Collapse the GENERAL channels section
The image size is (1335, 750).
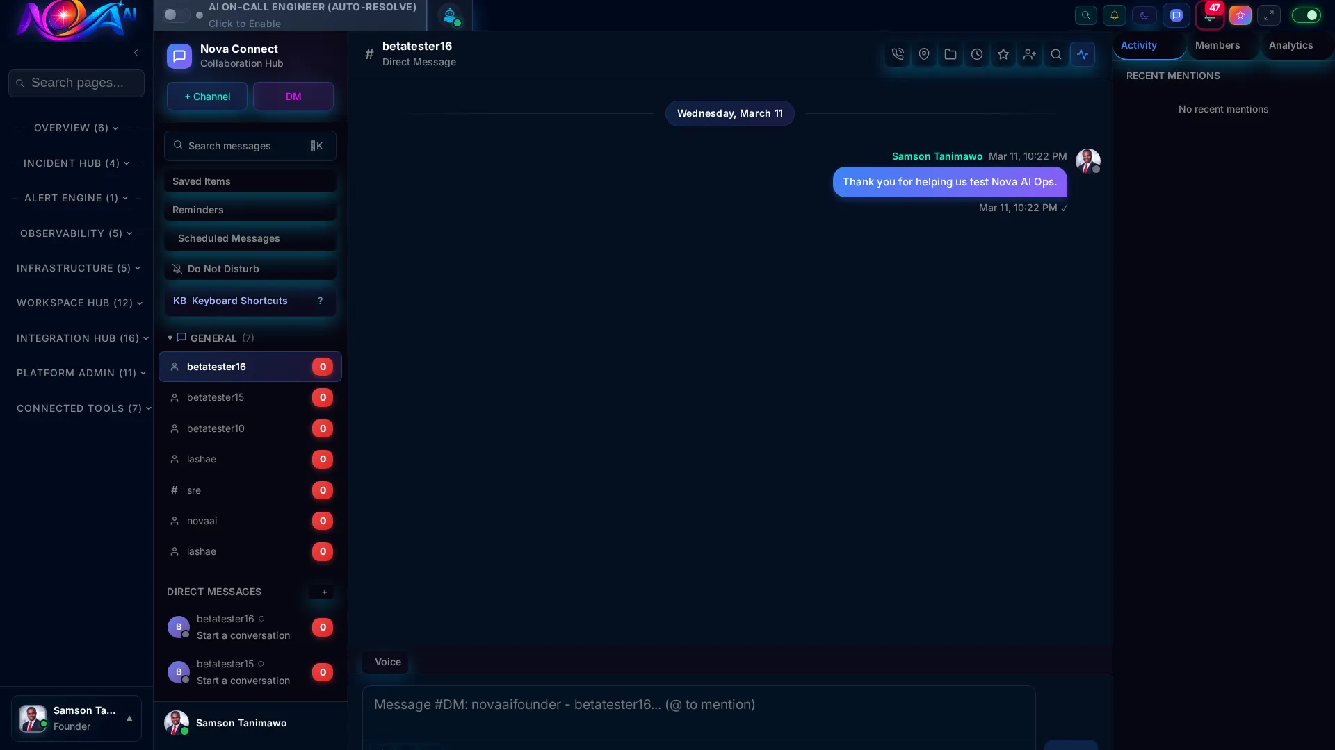(x=170, y=338)
